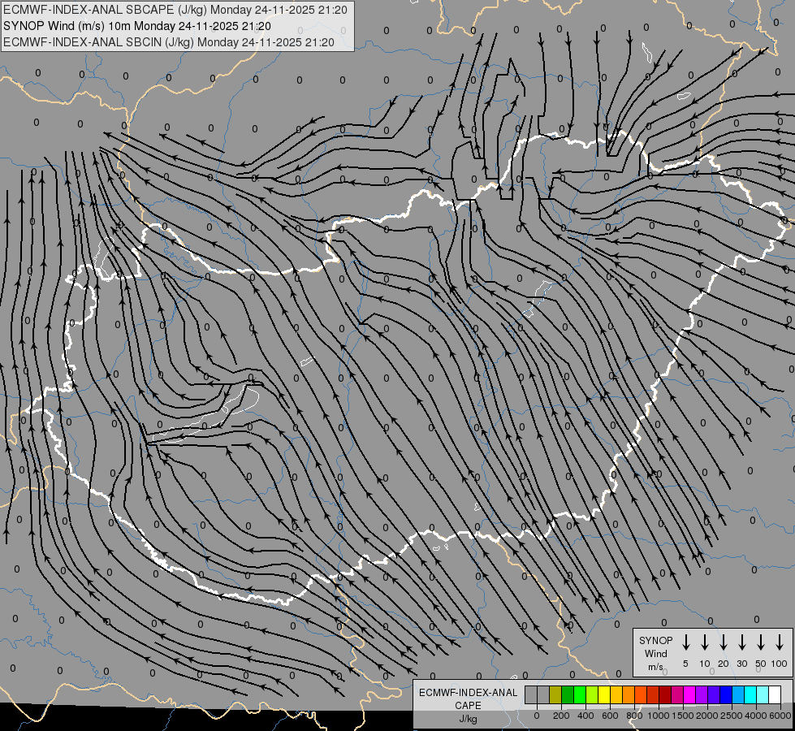Click the '200' tick label on the CAPE scale

(561, 716)
